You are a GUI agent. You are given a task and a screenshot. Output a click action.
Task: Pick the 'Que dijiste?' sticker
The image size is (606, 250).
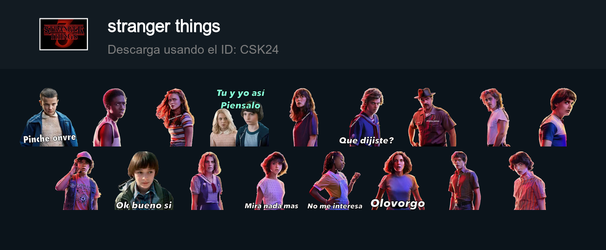(367, 117)
